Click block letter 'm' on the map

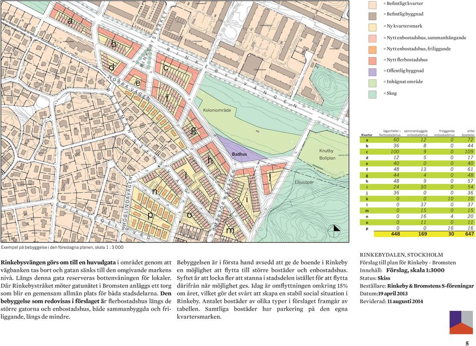[x=230, y=230]
